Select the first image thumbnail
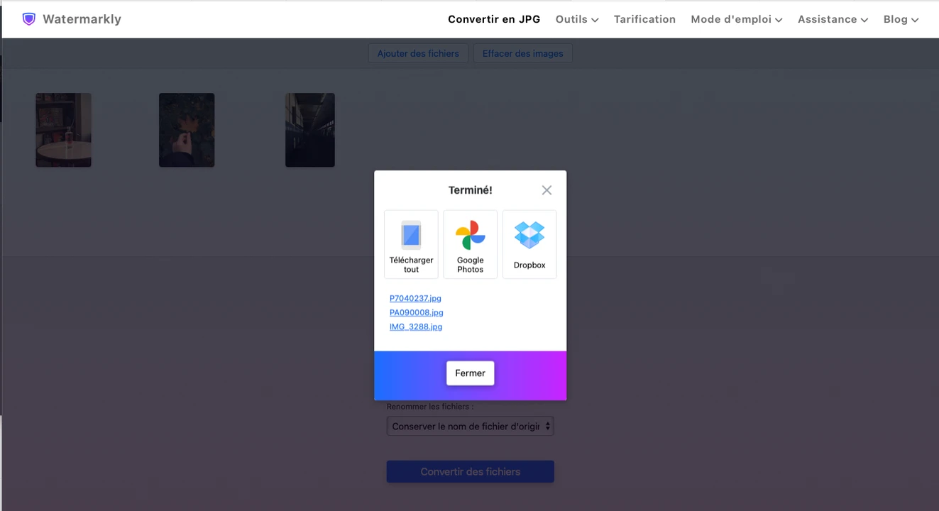 pyautogui.click(x=63, y=130)
